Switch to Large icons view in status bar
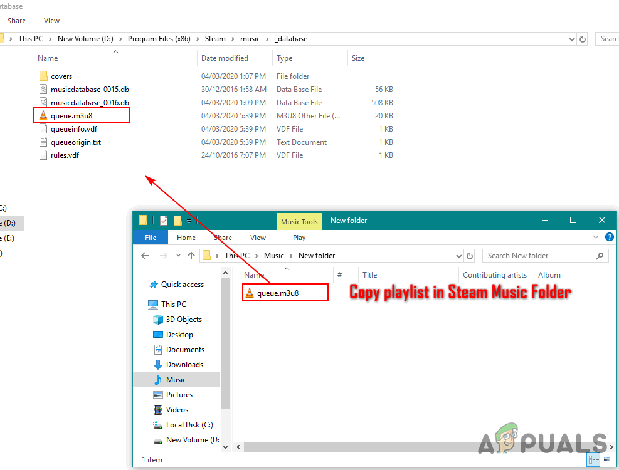Image resolution: width=619 pixels, height=470 pixels. point(606,459)
